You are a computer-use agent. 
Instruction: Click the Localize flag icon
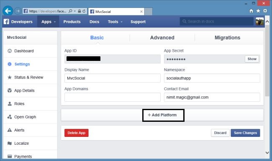pos(10,143)
